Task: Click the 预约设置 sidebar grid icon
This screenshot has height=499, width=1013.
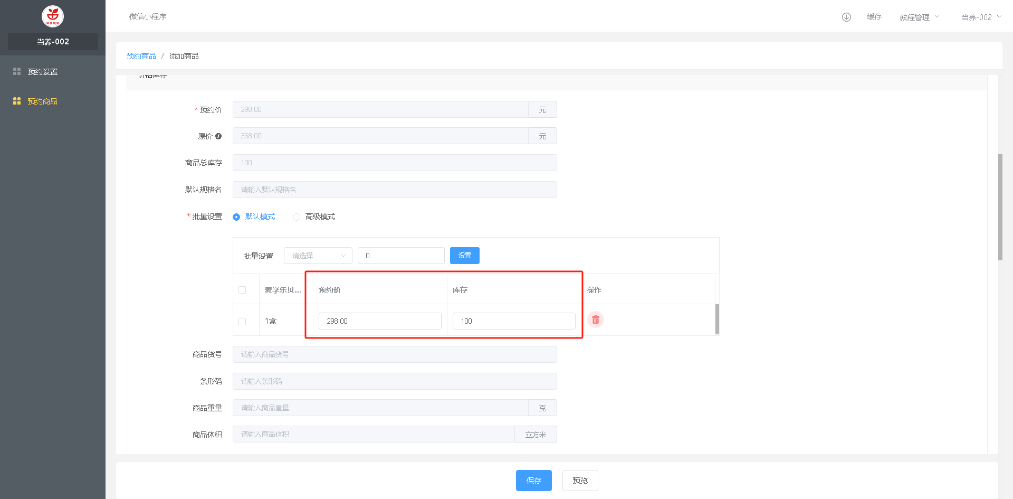Action: [17, 71]
